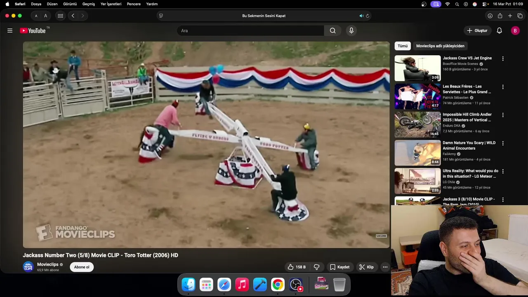Image resolution: width=528 pixels, height=297 pixels.
Task: Open Safari start page grid icon
Action: [60, 16]
